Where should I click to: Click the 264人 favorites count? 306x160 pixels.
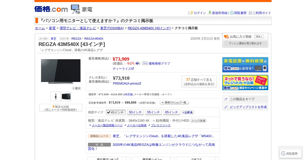259,37
